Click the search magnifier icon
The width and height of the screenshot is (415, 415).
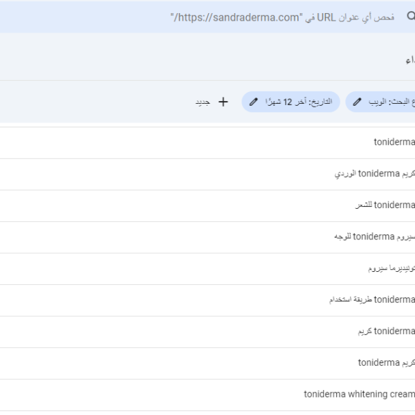coord(411,17)
